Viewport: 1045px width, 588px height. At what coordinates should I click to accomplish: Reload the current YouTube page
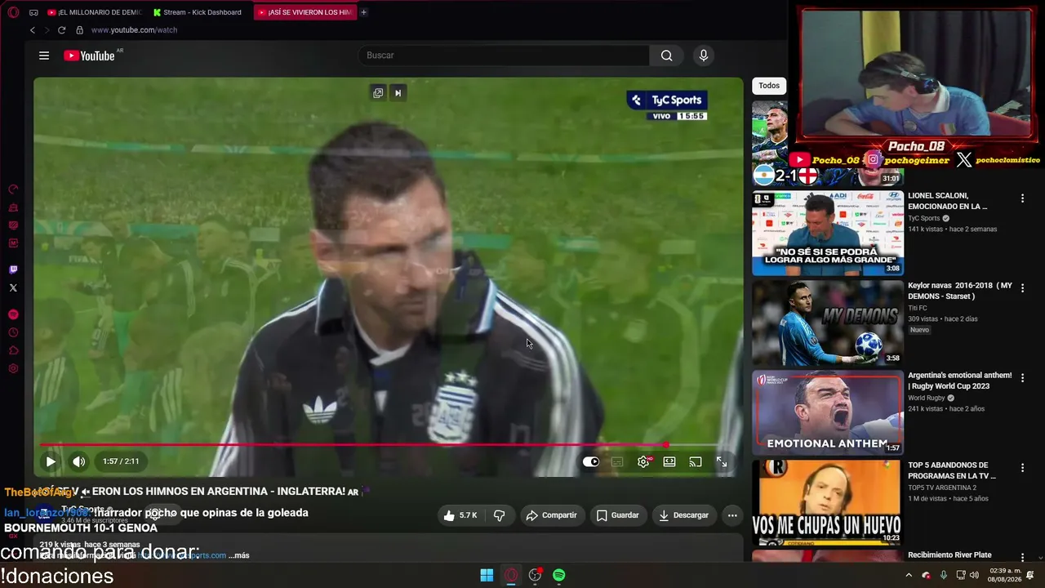click(x=61, y=30)
